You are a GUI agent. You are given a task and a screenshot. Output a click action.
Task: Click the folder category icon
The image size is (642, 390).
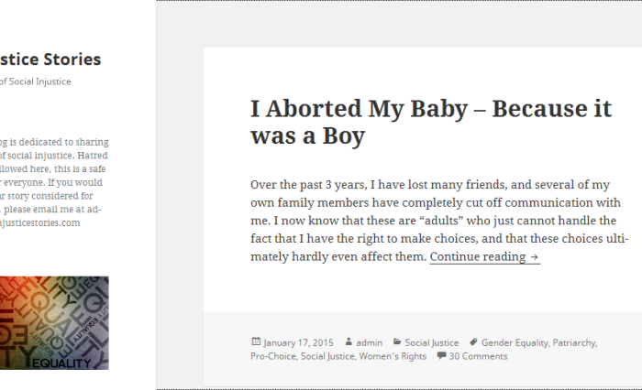point(397,341)
